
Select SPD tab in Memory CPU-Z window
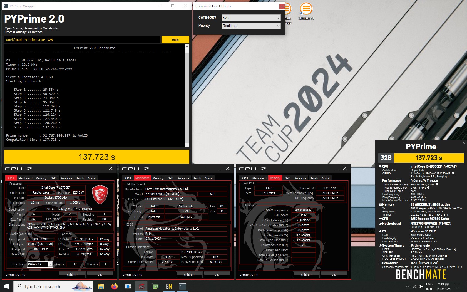tap(288, 178)
